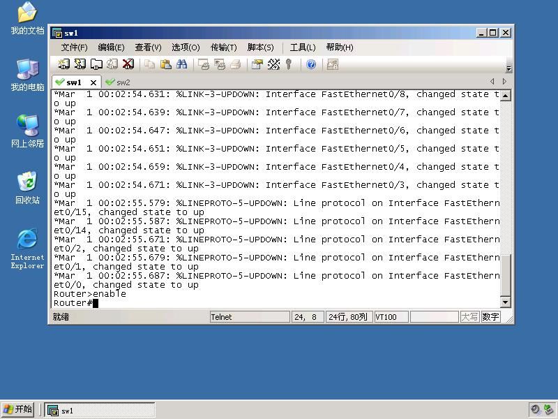The height and width of the screenshot is (419, 558).
Task: Click the Copy toolbar icon
Action: coord(149,64)
